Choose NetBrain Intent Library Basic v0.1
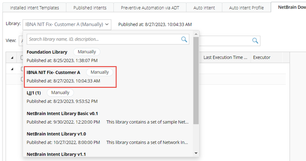The height and width of the screenshot is (161, 306). pos(108,117)
